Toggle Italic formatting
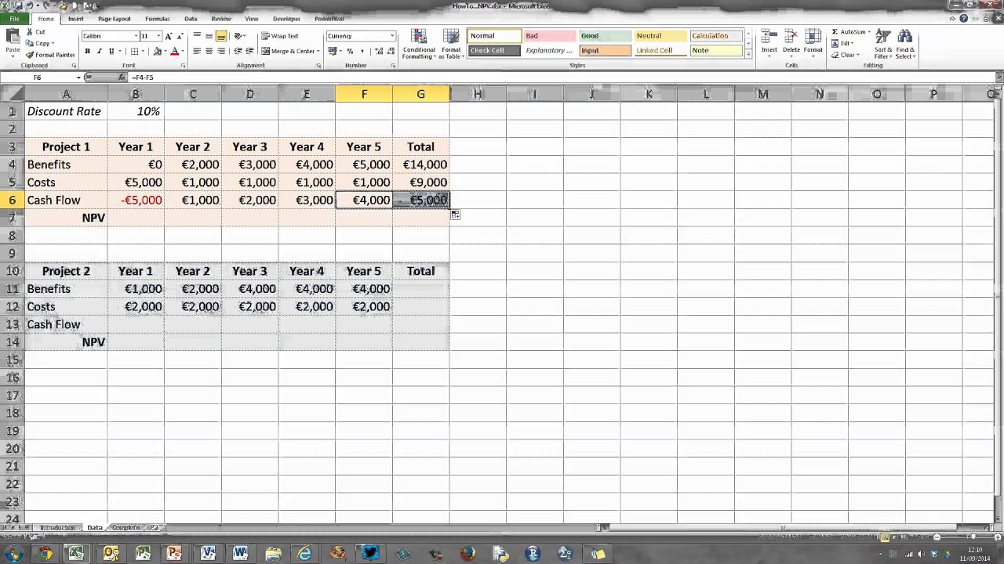 pyautogui.click(x=99, y=51)
